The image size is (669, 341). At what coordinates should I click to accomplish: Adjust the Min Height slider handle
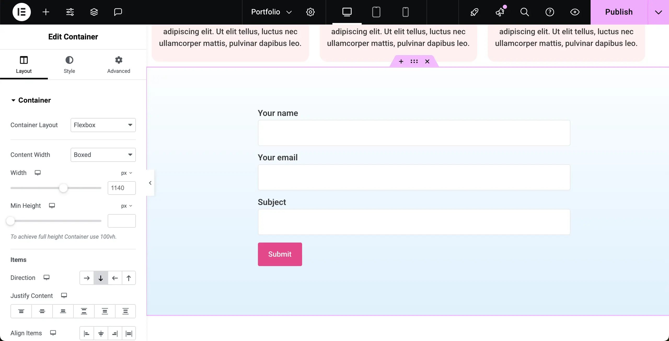coord(10,221)
